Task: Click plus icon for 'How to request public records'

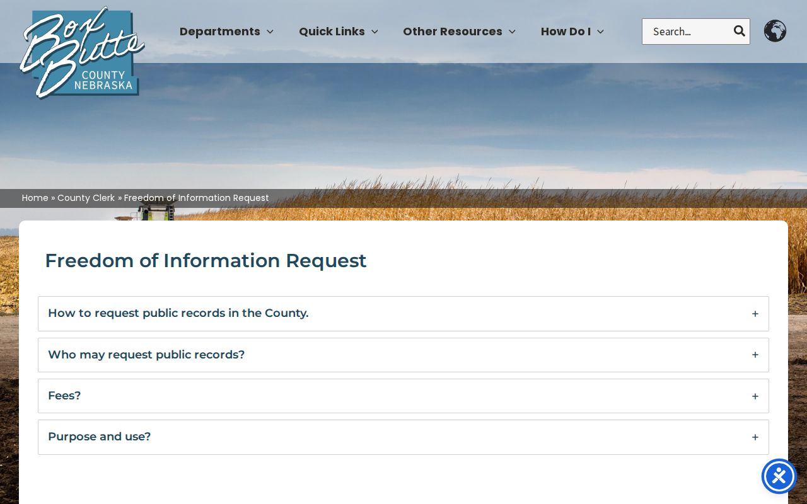Action: [755, 314]
